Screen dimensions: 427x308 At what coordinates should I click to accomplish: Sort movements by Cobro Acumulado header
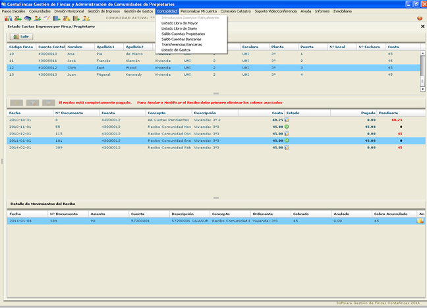(394, 214)
